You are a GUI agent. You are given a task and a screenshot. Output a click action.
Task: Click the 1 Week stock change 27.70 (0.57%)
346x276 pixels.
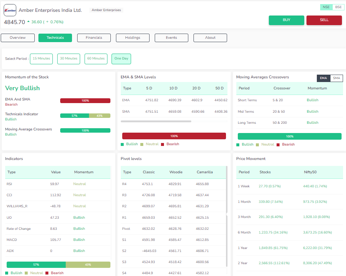[270, 186]
